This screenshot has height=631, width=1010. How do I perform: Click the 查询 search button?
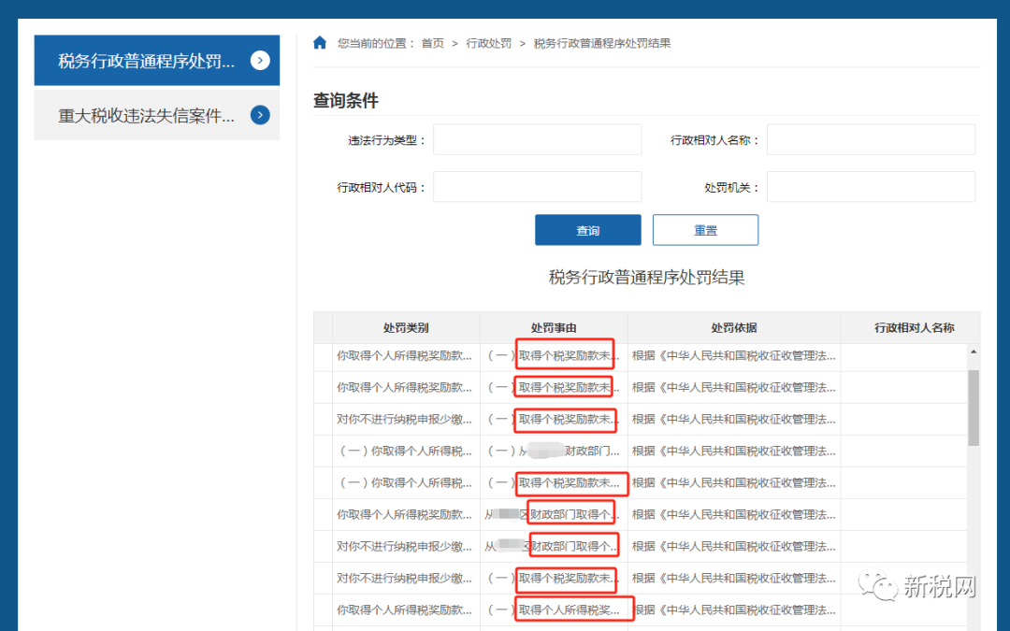click(587, 230)
